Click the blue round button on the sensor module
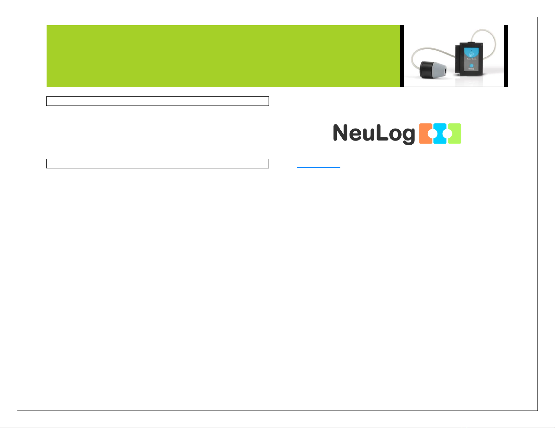 coord(471,65)
